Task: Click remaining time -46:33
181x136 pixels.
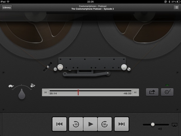Action: click(x=127, y=93)
